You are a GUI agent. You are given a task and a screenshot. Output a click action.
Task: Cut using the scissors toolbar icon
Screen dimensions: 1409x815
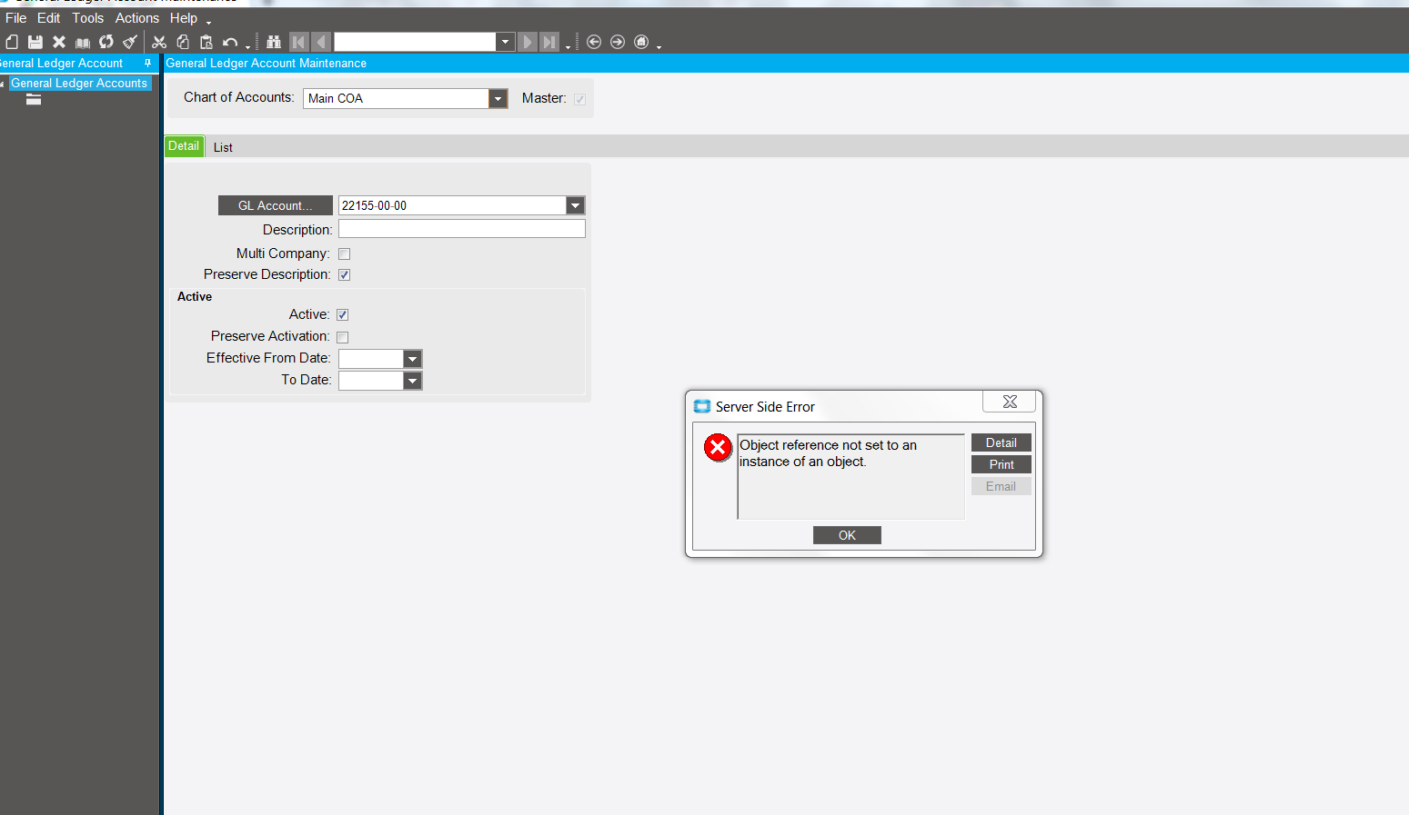(159, 42)
